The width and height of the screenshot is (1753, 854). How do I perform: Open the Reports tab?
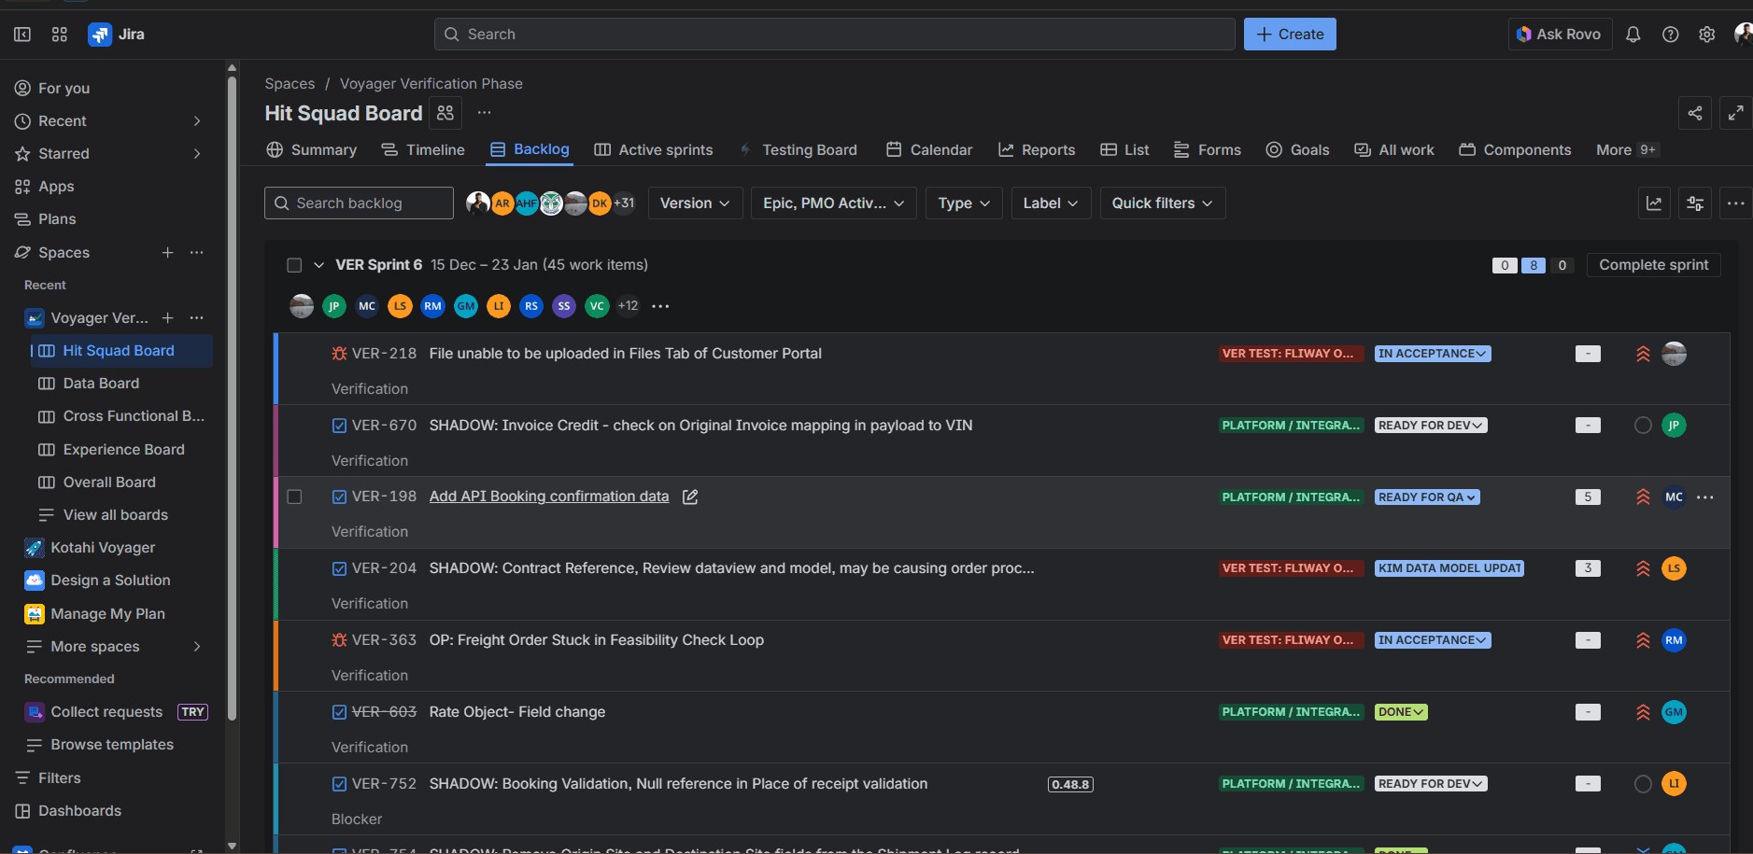(1037, 150)
